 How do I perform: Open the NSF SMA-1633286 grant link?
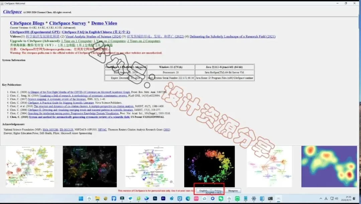click(x=50, y=130)
